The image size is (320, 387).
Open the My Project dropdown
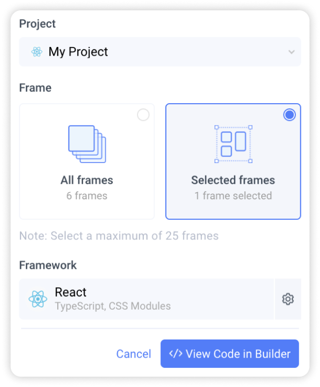point(160,52)
